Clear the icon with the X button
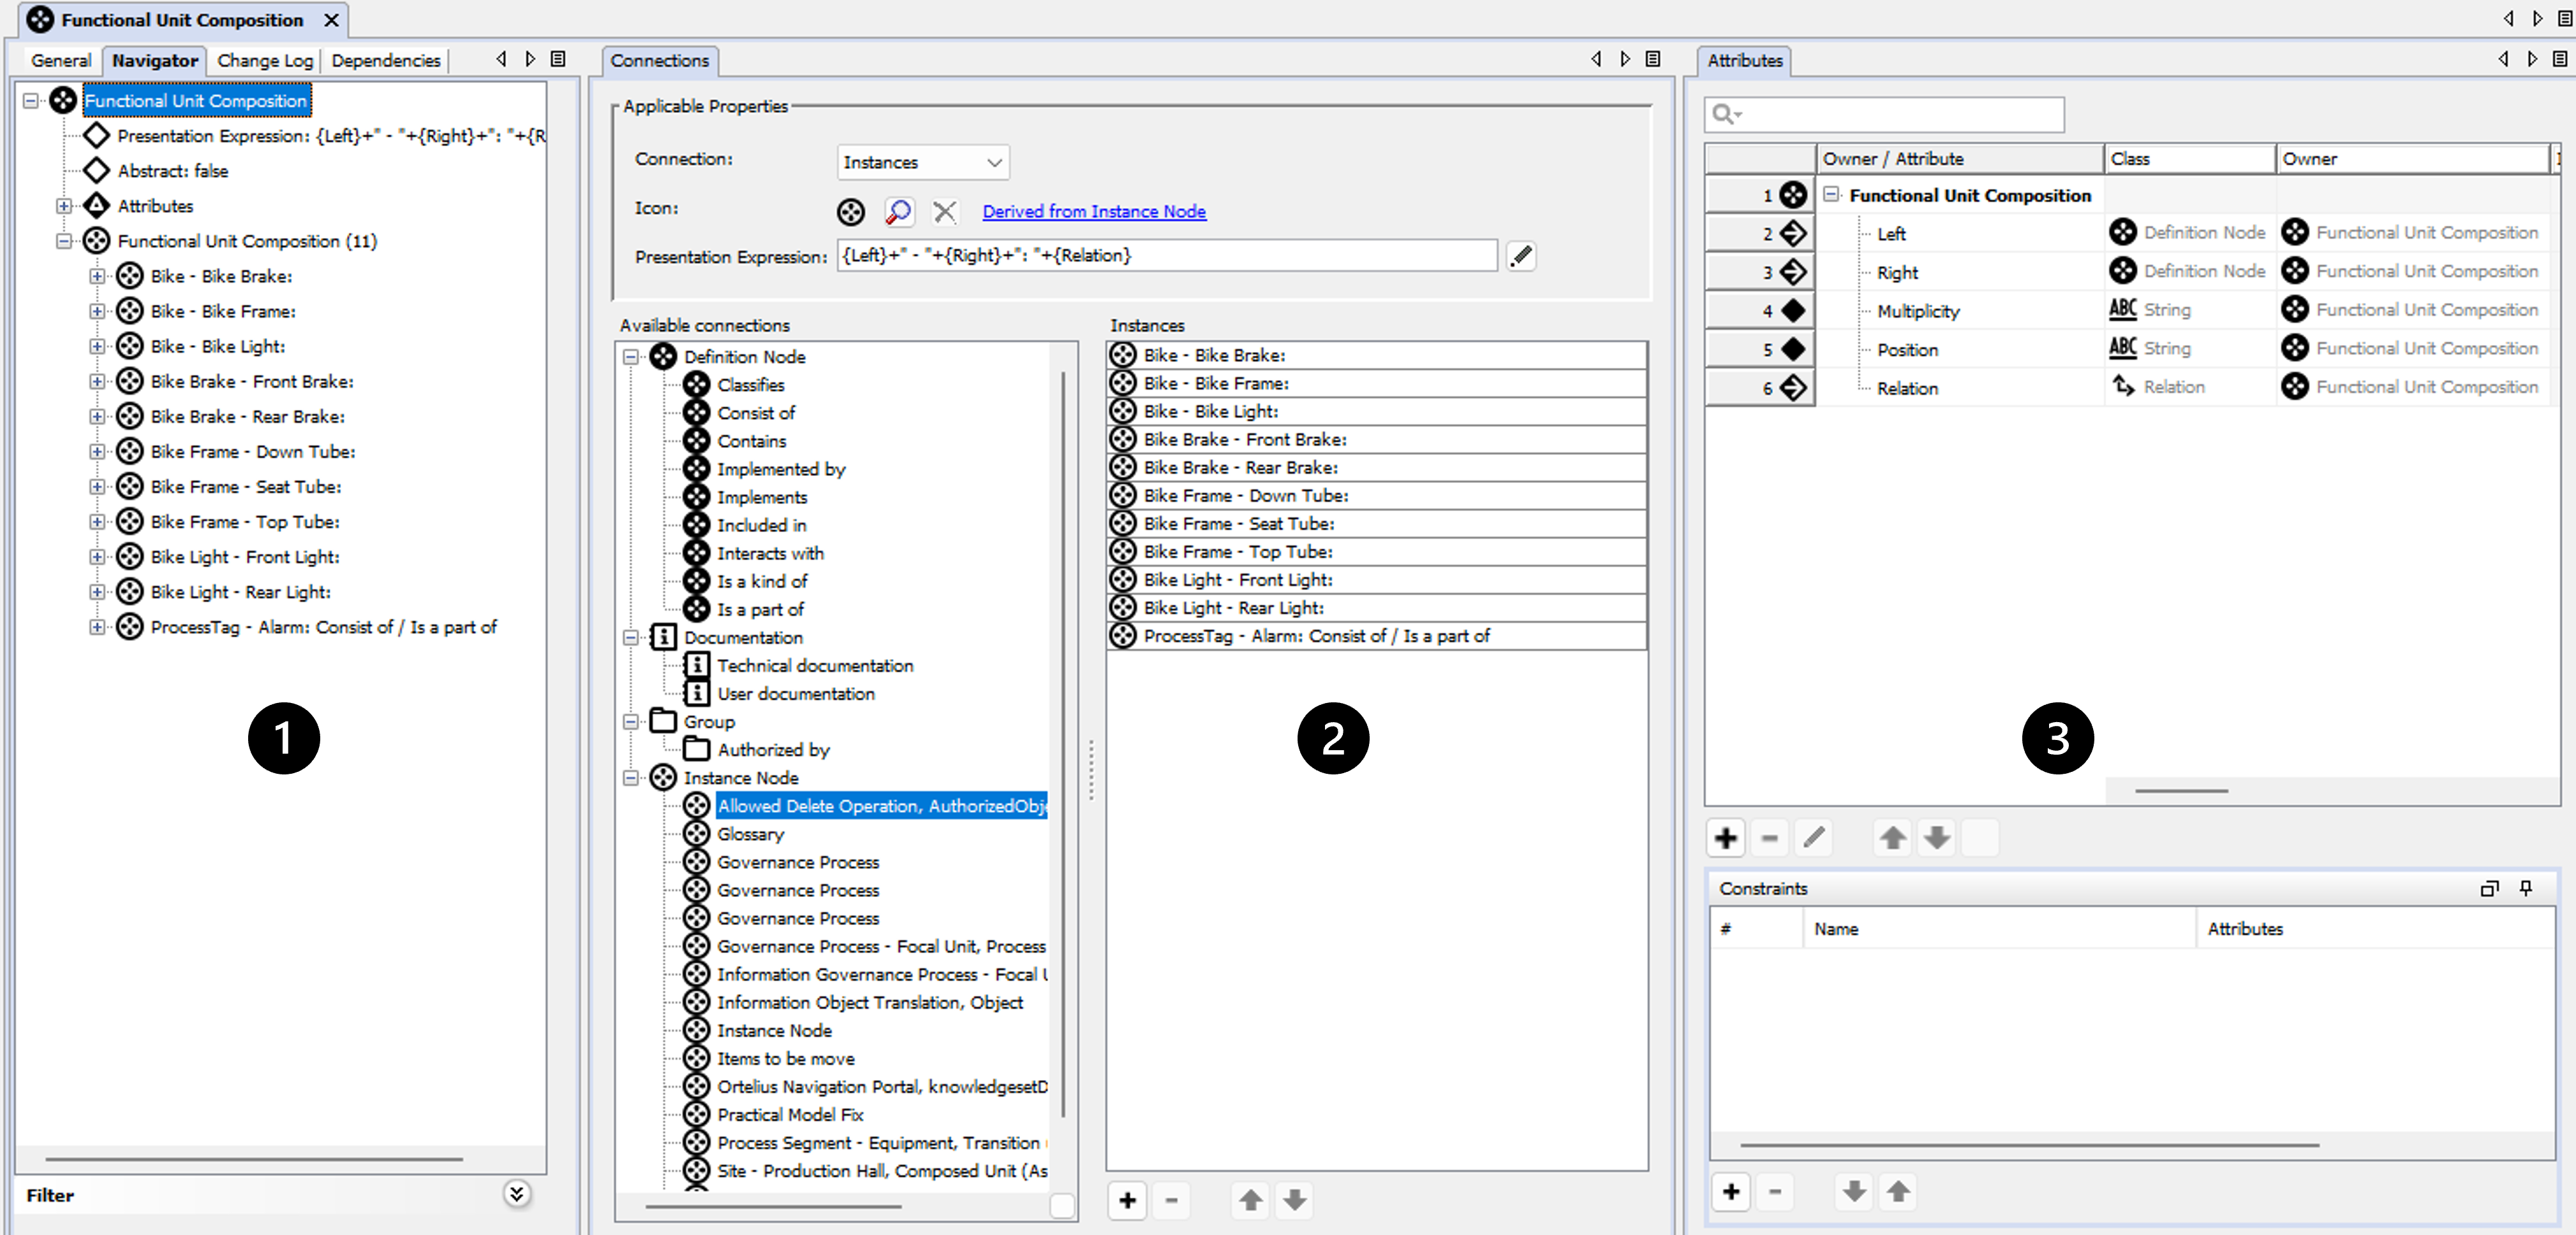This screenshot has width=2576, height=1235. coord(944,211)
